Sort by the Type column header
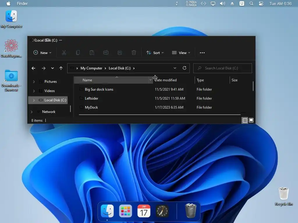Screen dimensions: 298x223 click(200, 80)
